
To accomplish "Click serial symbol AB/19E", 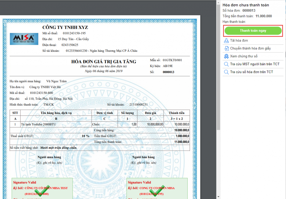I will pyautogui.click(x=168, y=66).
